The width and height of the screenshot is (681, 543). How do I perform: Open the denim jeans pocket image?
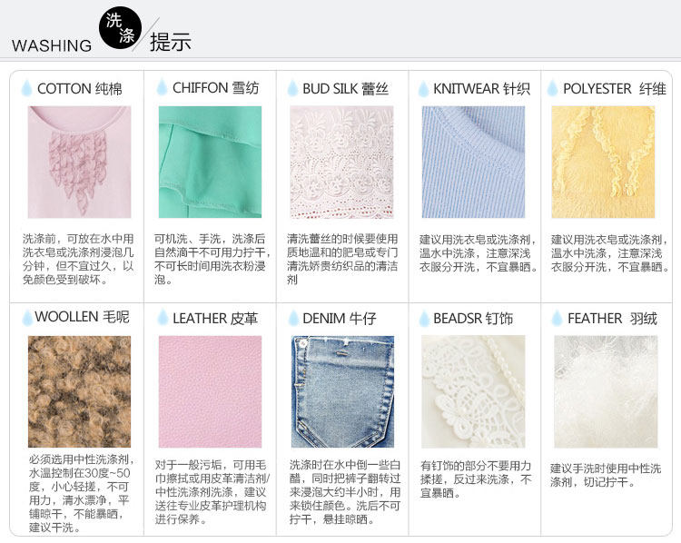[342, 391]
